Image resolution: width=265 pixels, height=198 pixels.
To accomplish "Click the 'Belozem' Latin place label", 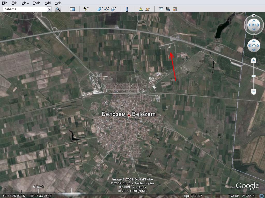I will point(144,114).
